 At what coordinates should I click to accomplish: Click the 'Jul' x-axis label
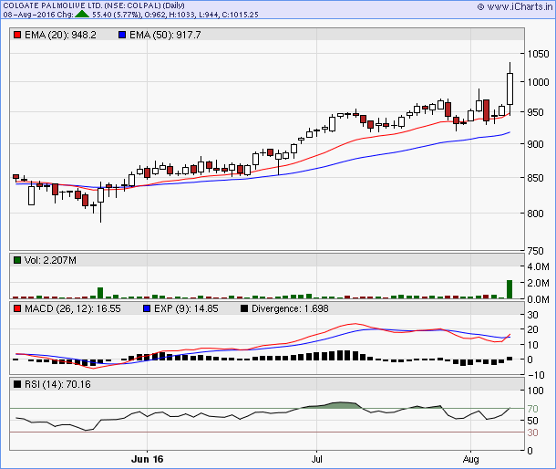[316, 459]
